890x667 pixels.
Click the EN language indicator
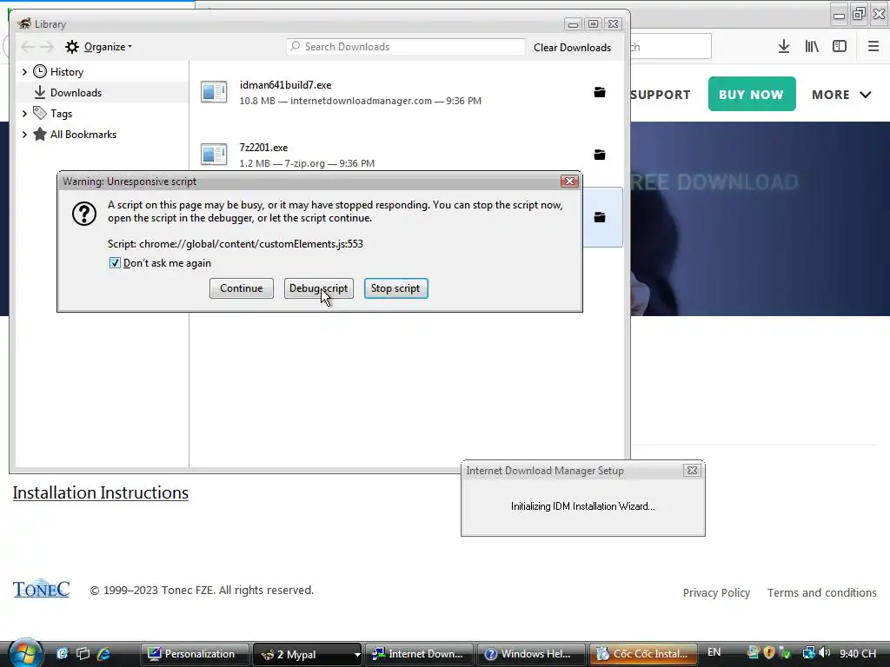coord(714,652)
